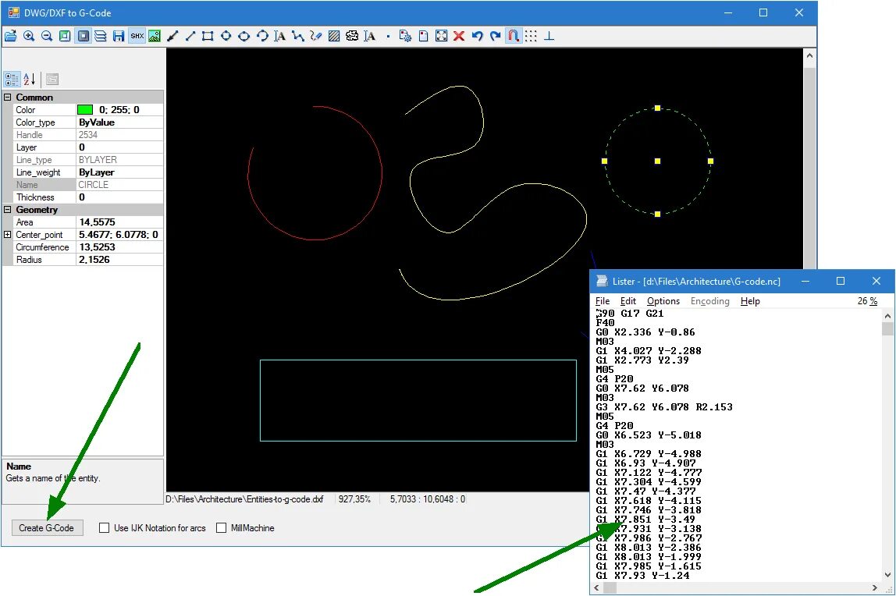Save the drawing using the Save icon
This screenshot has height=596, width=896.
(117, 36)
